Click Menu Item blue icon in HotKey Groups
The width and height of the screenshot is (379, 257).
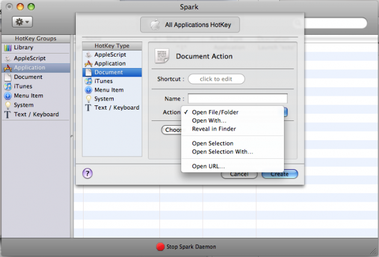tap(8, 96)
